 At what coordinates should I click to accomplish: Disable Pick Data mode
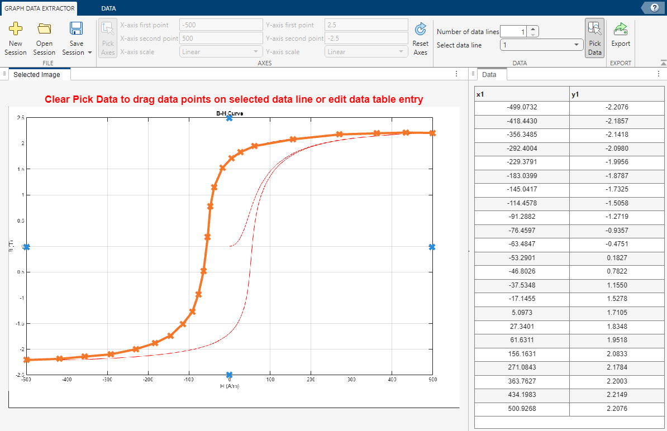(594, 37)
